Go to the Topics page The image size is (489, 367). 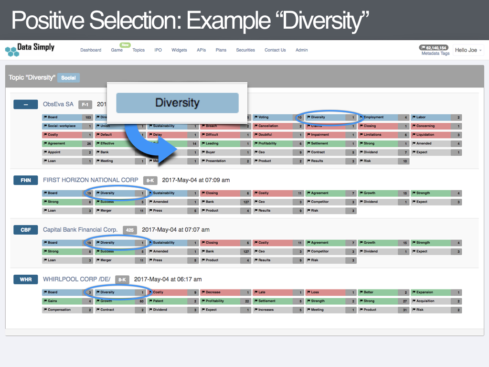click(138, 50)
